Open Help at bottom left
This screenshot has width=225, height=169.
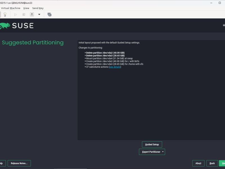[3, 163]
